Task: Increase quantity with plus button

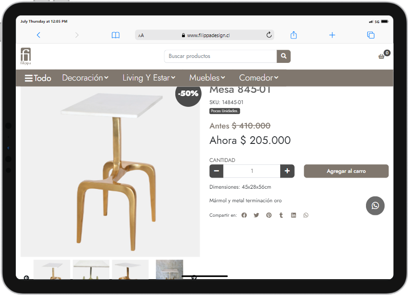Action: [287, 171]
